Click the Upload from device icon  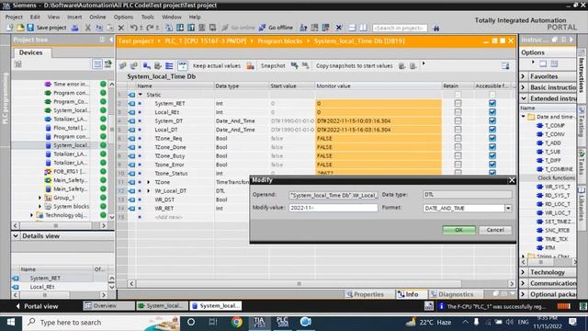tap(191, 28)
